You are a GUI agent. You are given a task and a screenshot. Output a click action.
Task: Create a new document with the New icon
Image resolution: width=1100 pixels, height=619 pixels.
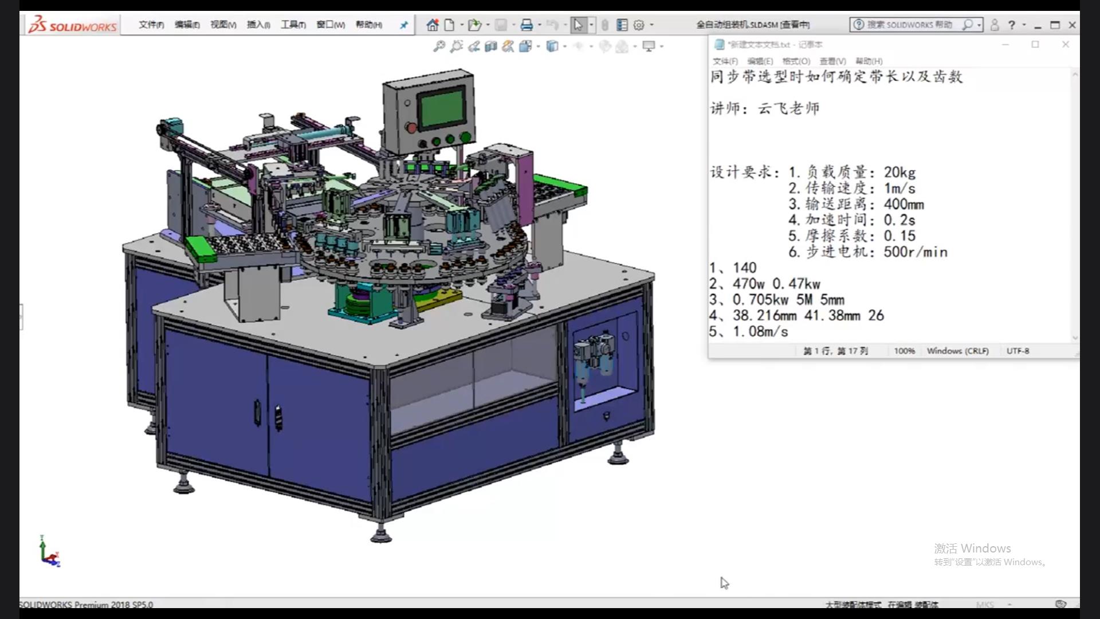[x=450, y=25]
